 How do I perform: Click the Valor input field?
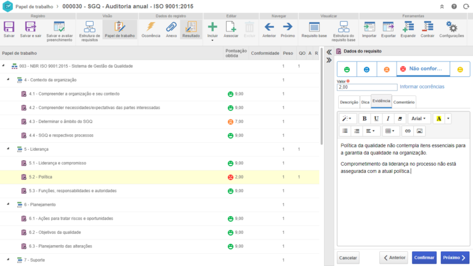[366, 87]
